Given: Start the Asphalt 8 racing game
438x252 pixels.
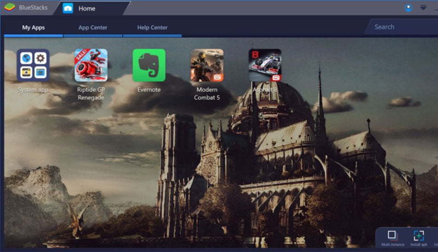Looking at the screenshot, I should (265, 65).
